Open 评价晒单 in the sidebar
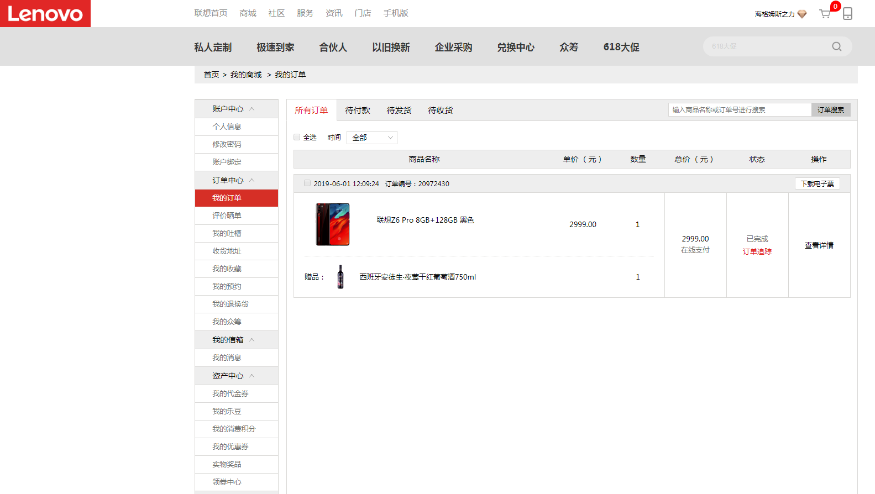 pos(237,216)
